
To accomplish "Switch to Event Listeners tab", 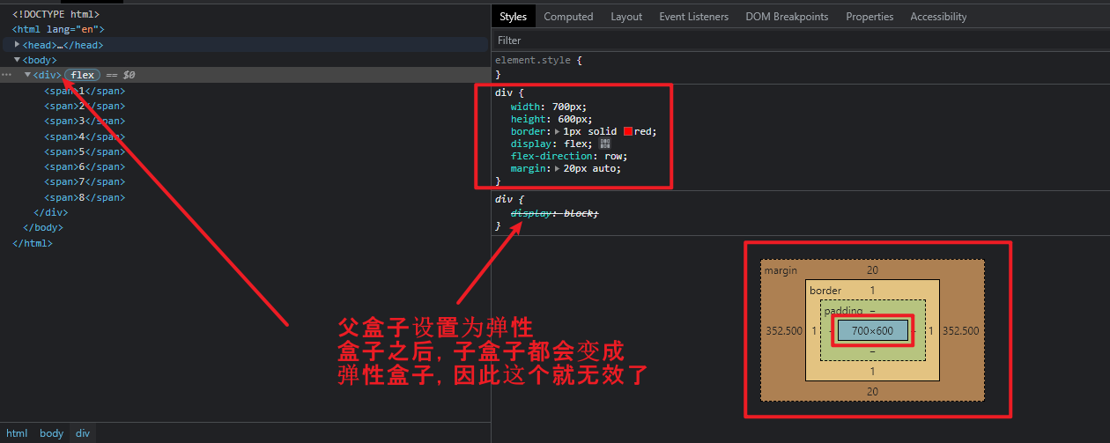I will click(x=694, y=17).
